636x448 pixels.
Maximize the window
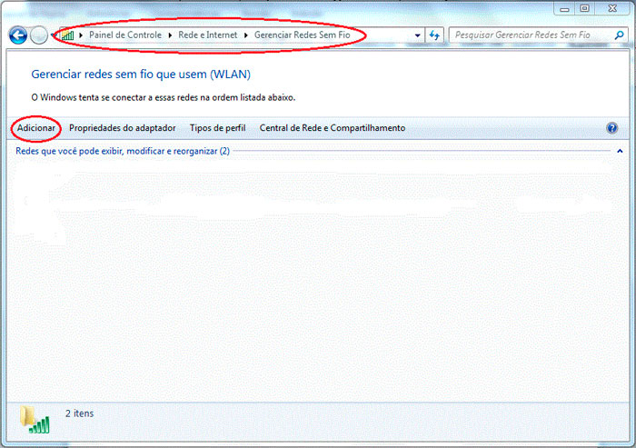(x=584, y=8)
